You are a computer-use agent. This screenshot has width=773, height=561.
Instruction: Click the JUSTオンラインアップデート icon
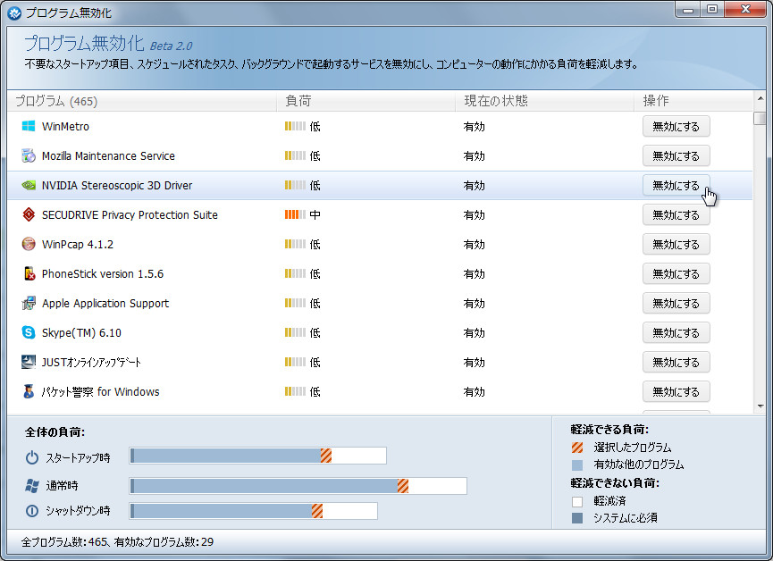pyautogui.click(x=27, y=362)
